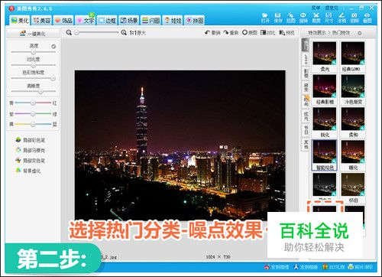Open the 场景 tab
Viewport: 382px width, 277px height.
tap(129, 20)
